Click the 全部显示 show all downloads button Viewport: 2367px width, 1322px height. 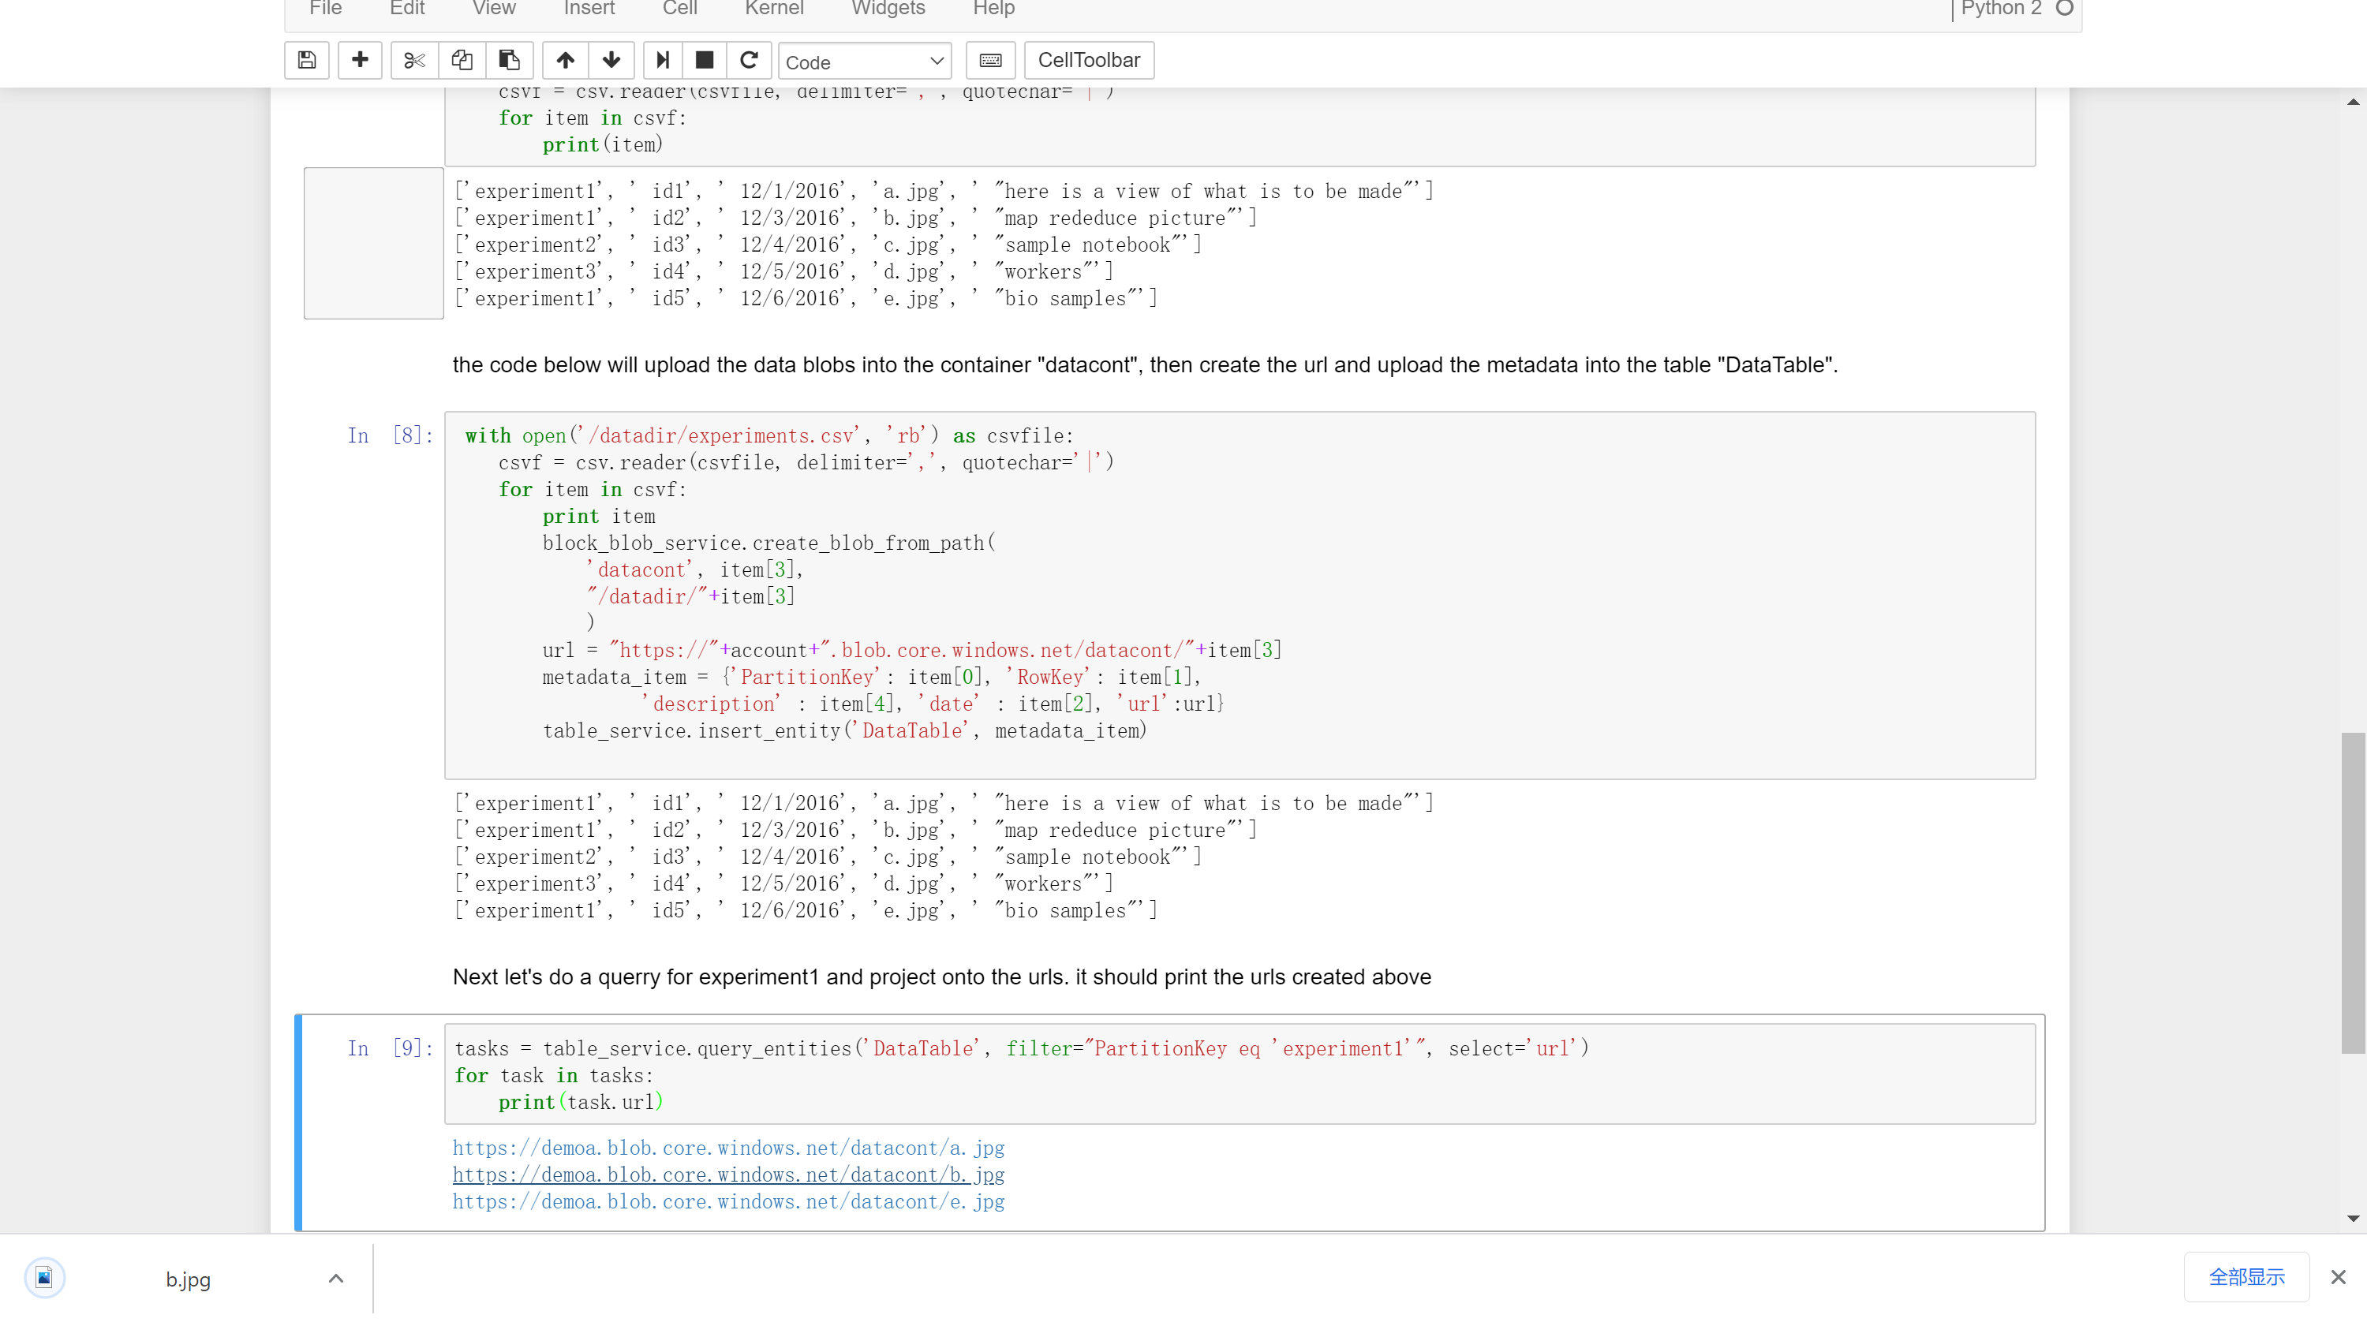tap(2245, 1277)
